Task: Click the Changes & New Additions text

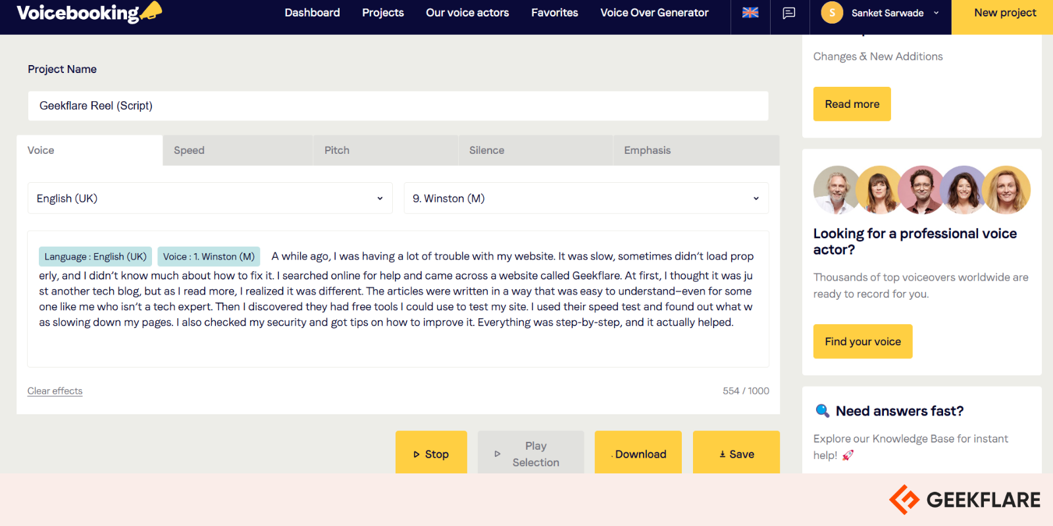Action: click(878, 57)
